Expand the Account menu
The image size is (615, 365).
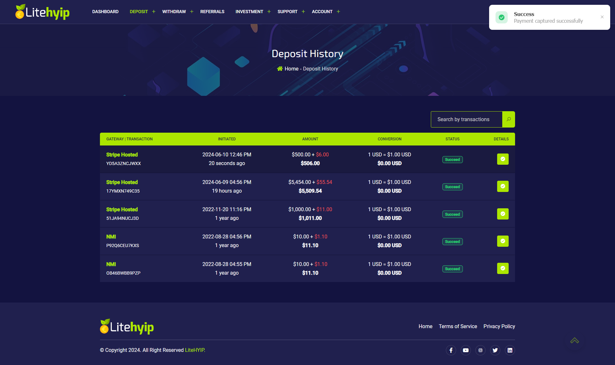pyautogui.click(x=338, y=12)
